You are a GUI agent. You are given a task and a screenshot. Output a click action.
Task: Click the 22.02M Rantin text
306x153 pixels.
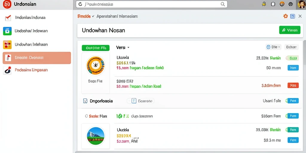click(x=268, y=58)
